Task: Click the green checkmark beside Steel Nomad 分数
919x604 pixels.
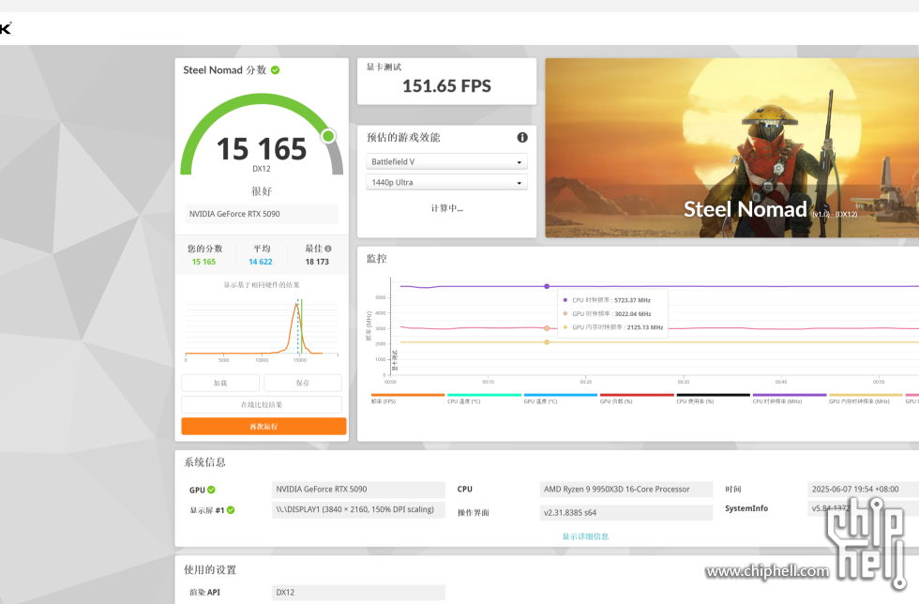Action: pyautogui.click(x=275, y=70)
